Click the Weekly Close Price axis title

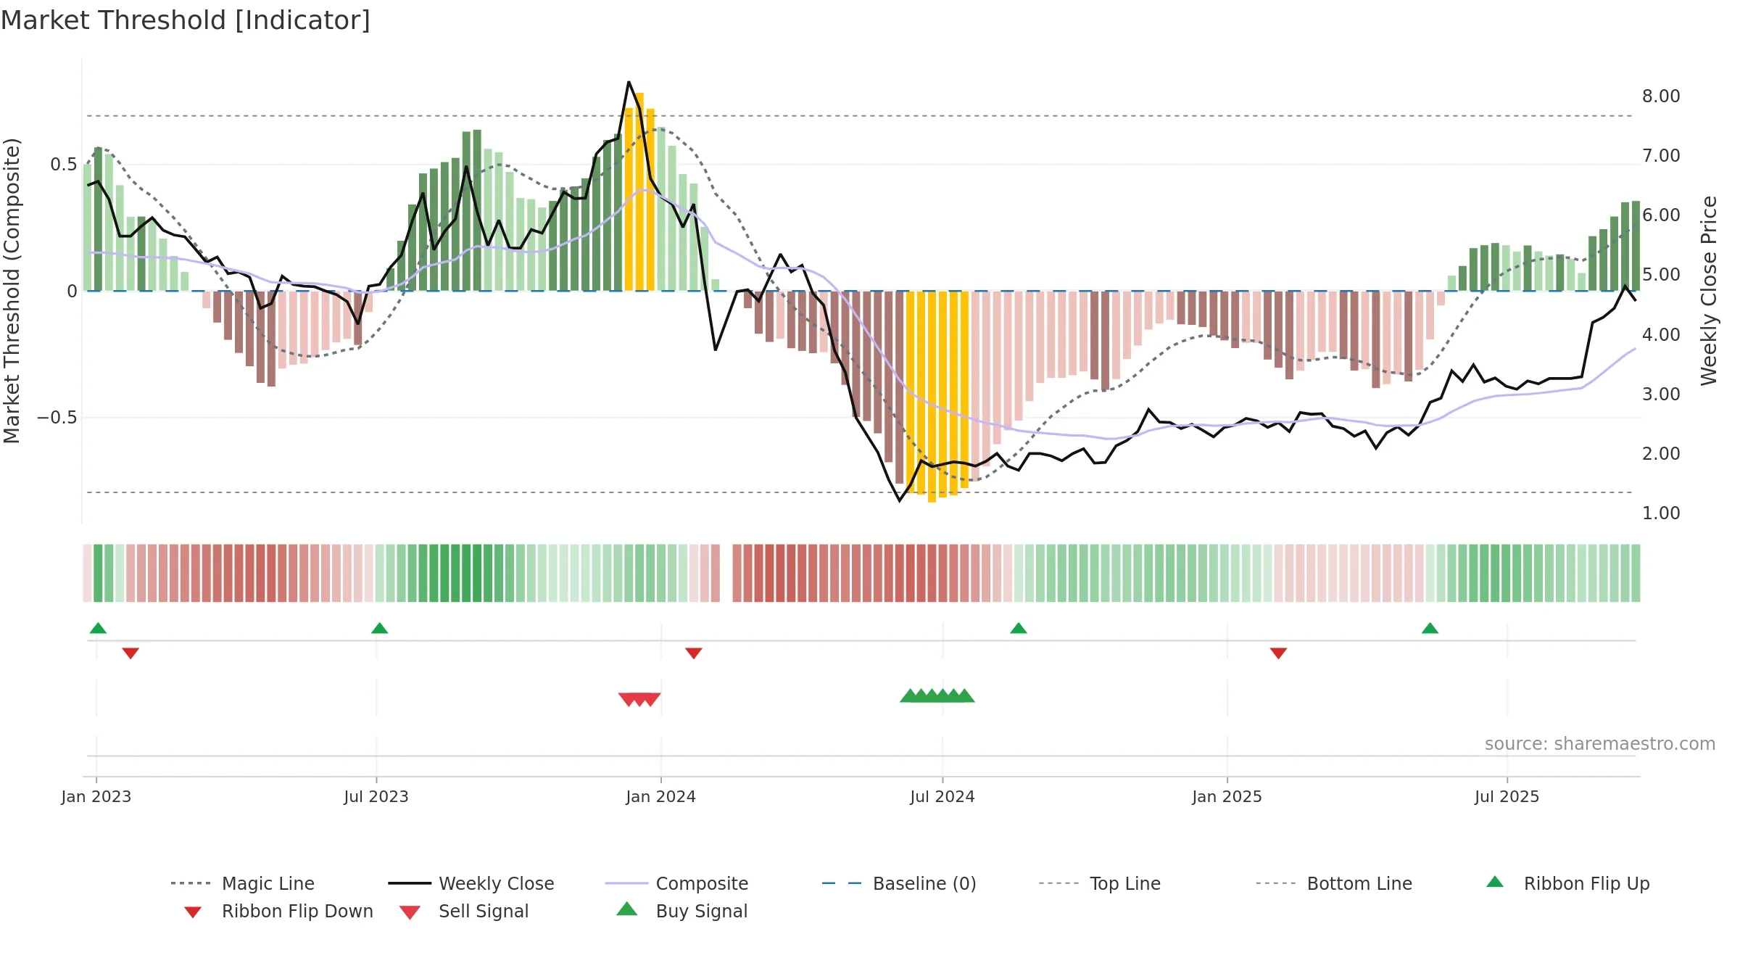point(1709,291)
